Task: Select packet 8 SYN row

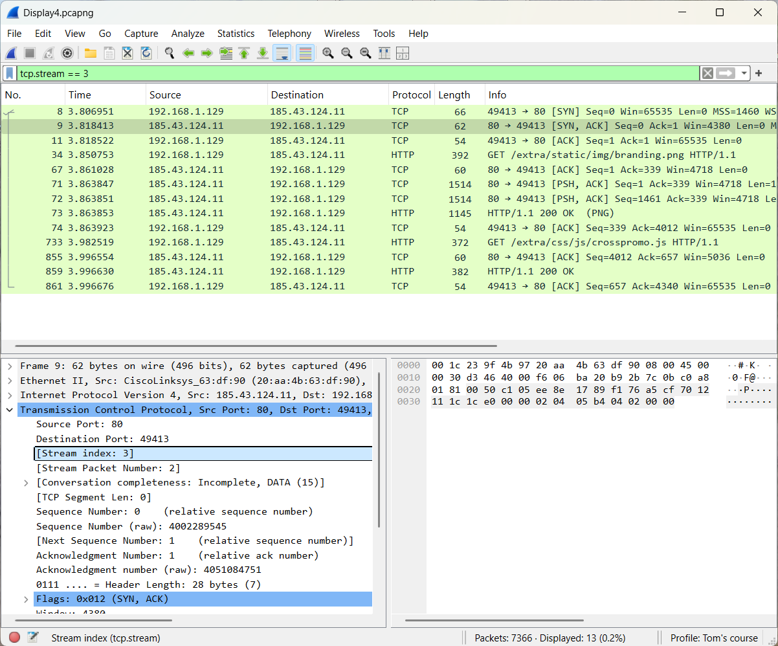Action: (x=389, y=111)
